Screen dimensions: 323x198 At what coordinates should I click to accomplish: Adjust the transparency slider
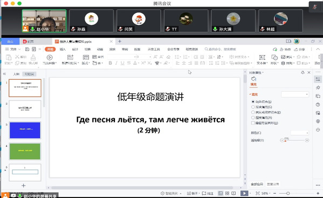click(x=294, y=140)
